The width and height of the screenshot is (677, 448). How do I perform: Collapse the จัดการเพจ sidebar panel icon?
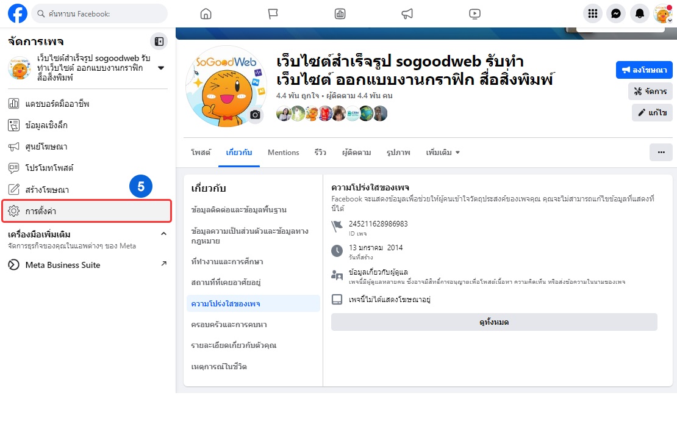(159, 42)
